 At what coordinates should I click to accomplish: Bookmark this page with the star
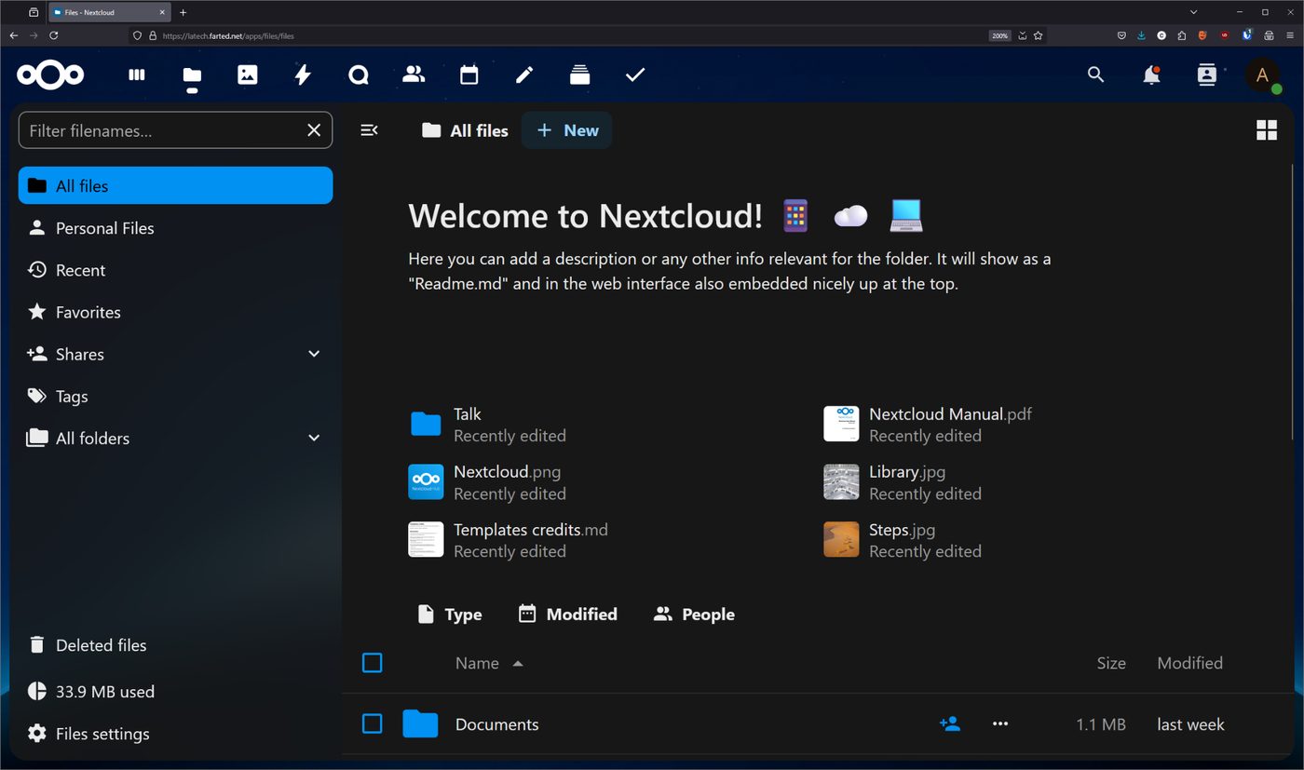coord(1038,35)
